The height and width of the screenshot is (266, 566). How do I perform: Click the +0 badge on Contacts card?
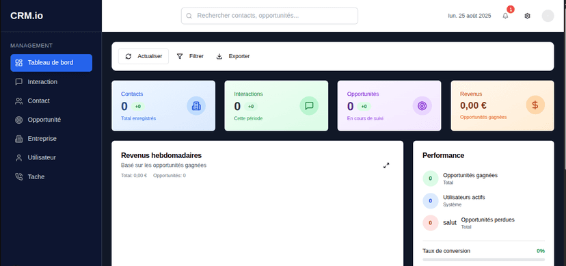click(138, 107)
